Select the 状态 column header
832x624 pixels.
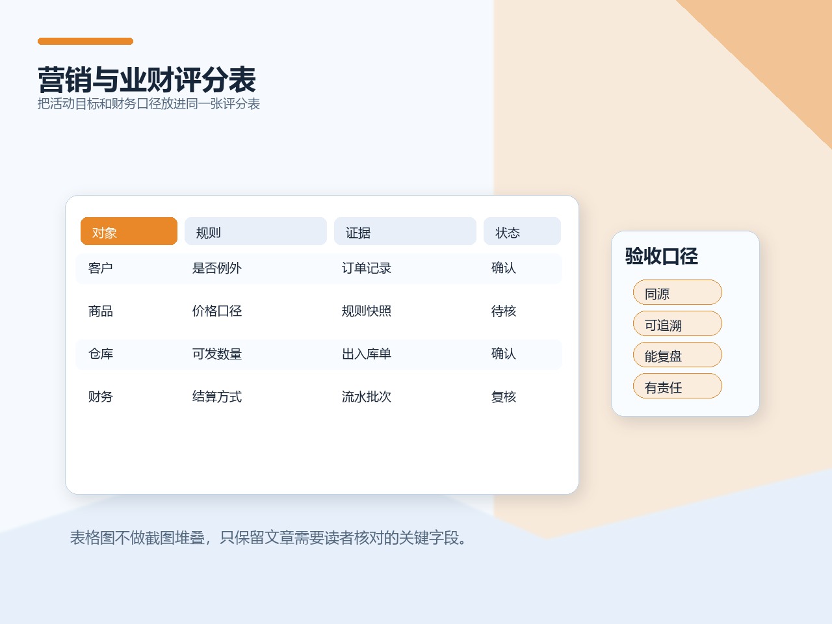pos(522,231)
